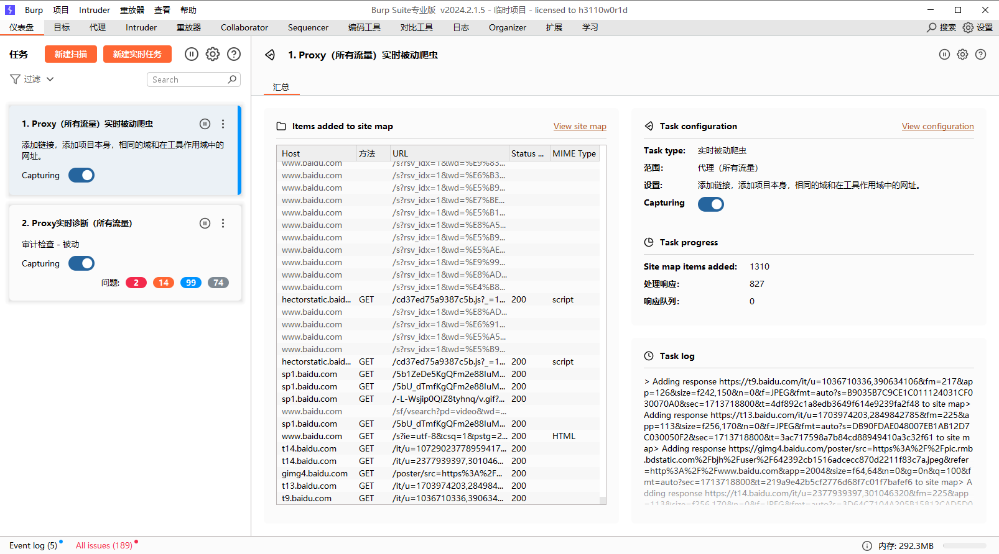Focus the task Search input field
This screenshot has height=554, width=999.
click(x=193, y=79)
